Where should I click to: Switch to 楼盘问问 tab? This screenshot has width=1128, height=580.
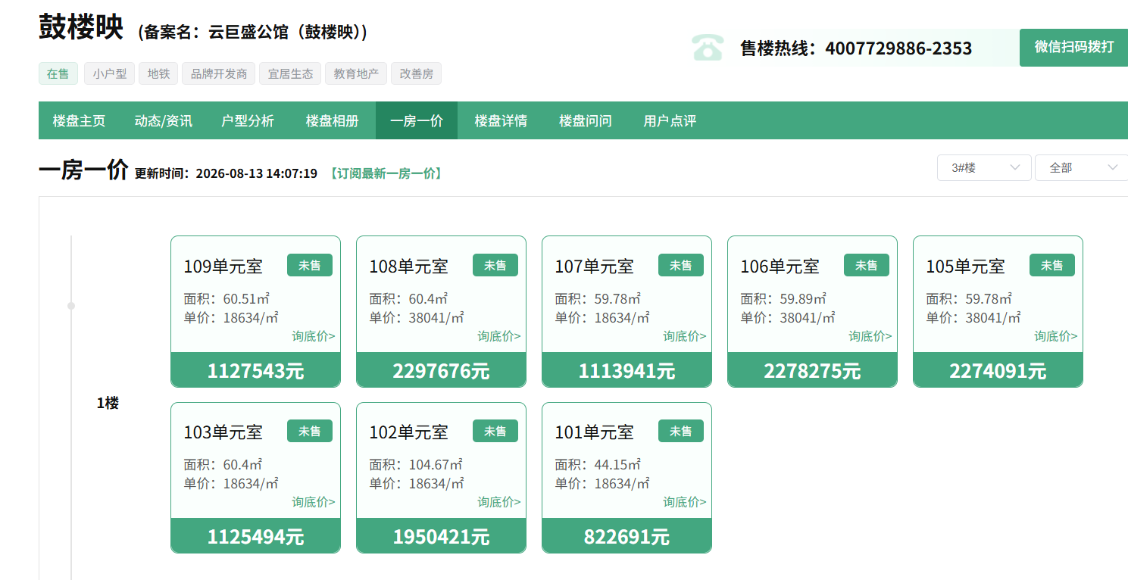pyautogui.click(x=586, y=120)
